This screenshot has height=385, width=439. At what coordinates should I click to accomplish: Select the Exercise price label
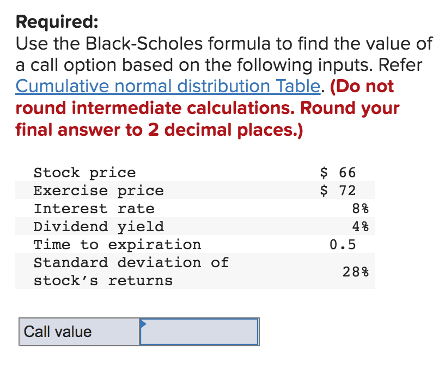[98, 190]
